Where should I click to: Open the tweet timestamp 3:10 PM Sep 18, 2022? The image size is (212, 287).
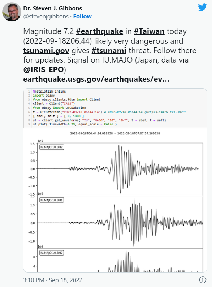53,280
